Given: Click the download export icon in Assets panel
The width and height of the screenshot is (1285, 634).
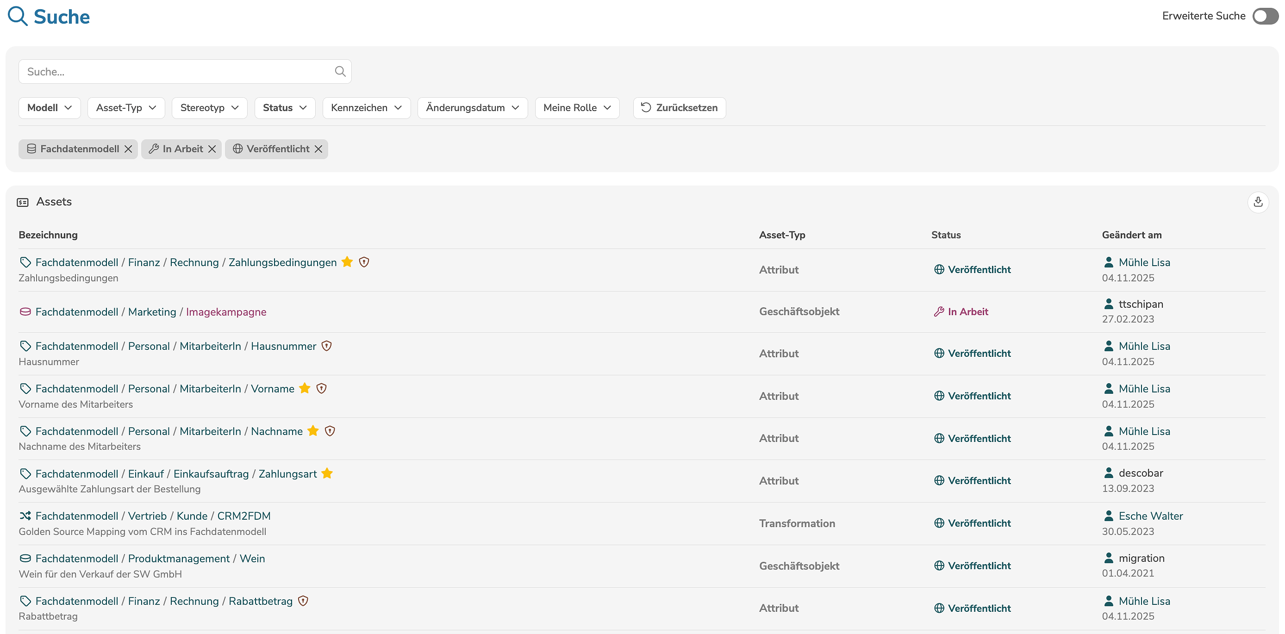Looking at the screenshot, I should [1258, 202].
